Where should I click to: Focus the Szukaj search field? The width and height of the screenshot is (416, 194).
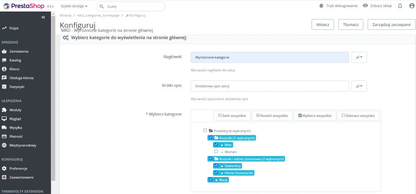pos(133,7)
